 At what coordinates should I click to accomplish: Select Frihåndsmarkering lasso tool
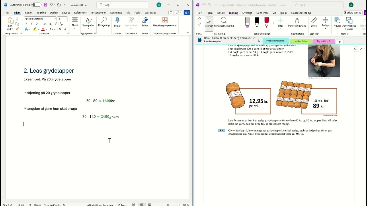tap(224, 23)
